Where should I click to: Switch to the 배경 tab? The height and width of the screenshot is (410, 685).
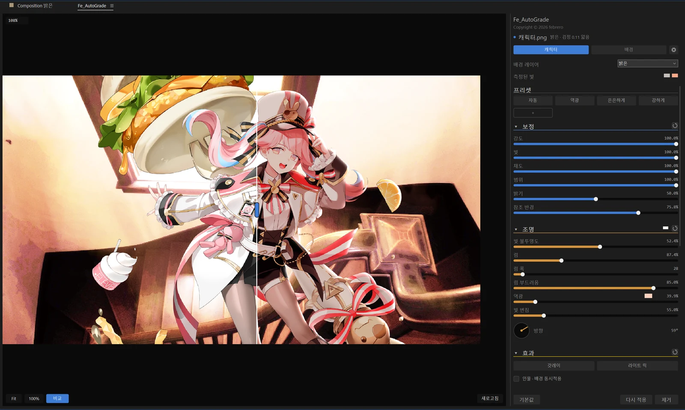[x=628, y=50]
